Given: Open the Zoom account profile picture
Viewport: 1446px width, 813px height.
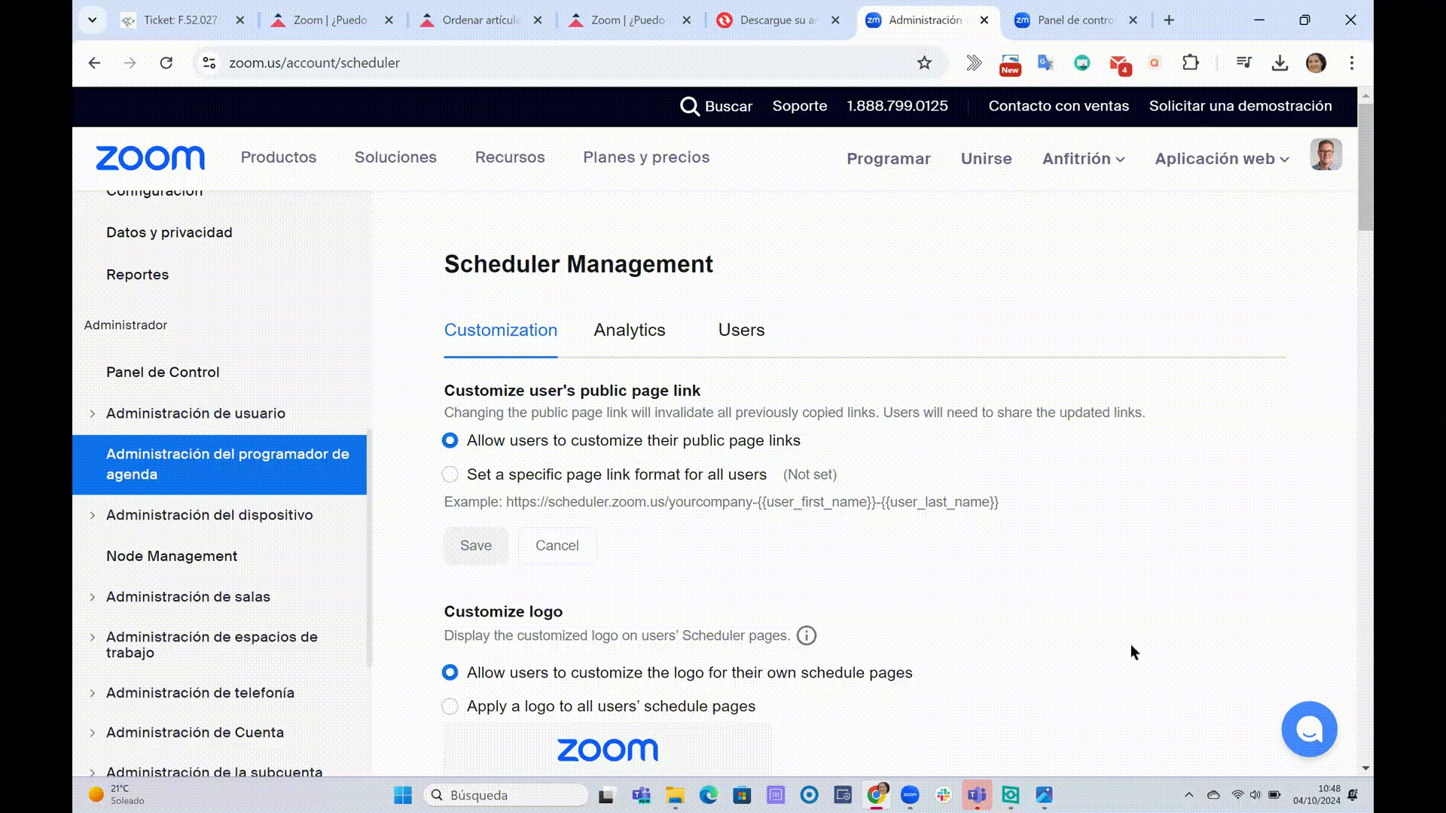Looking at the screenshot, I should (x=1325, y=155).
